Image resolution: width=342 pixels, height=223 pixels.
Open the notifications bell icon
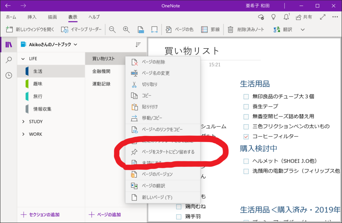coord(286,17)
